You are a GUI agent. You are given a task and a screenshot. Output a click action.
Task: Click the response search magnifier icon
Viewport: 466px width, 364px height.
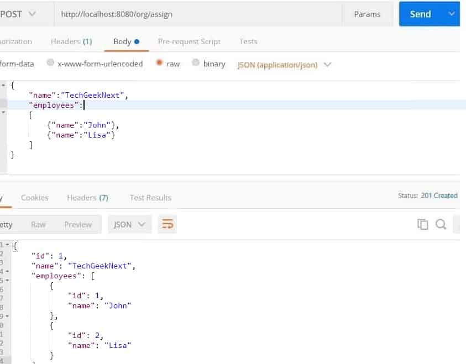(x=441, y=224)
